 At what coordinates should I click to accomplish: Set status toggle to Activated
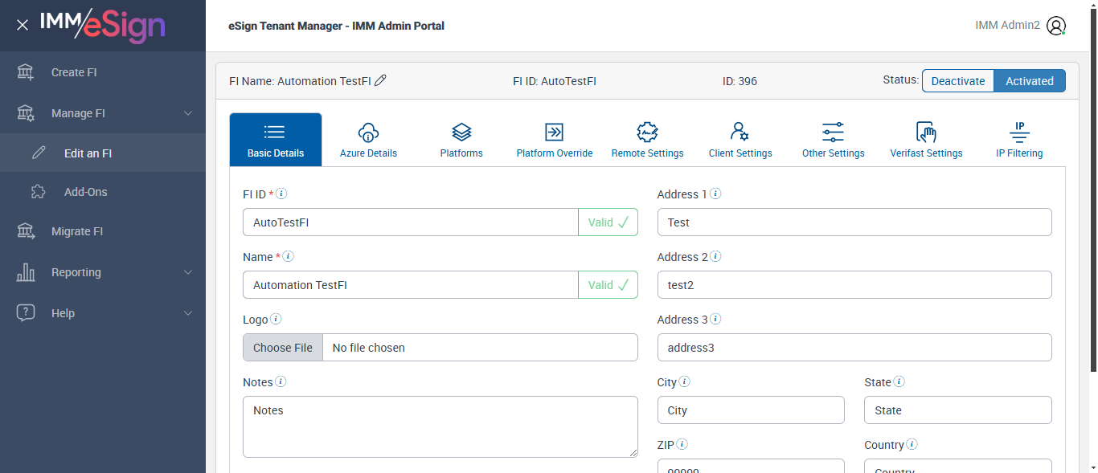point(1029,81)
